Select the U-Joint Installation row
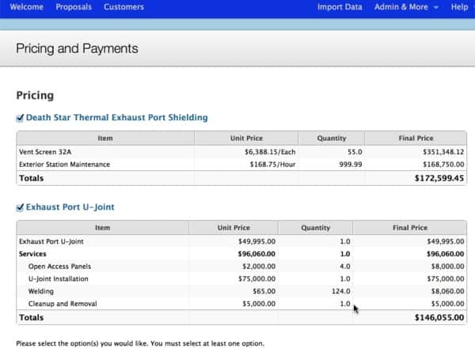The height and width of the screenshot is (356, 475). coord(241,278)
